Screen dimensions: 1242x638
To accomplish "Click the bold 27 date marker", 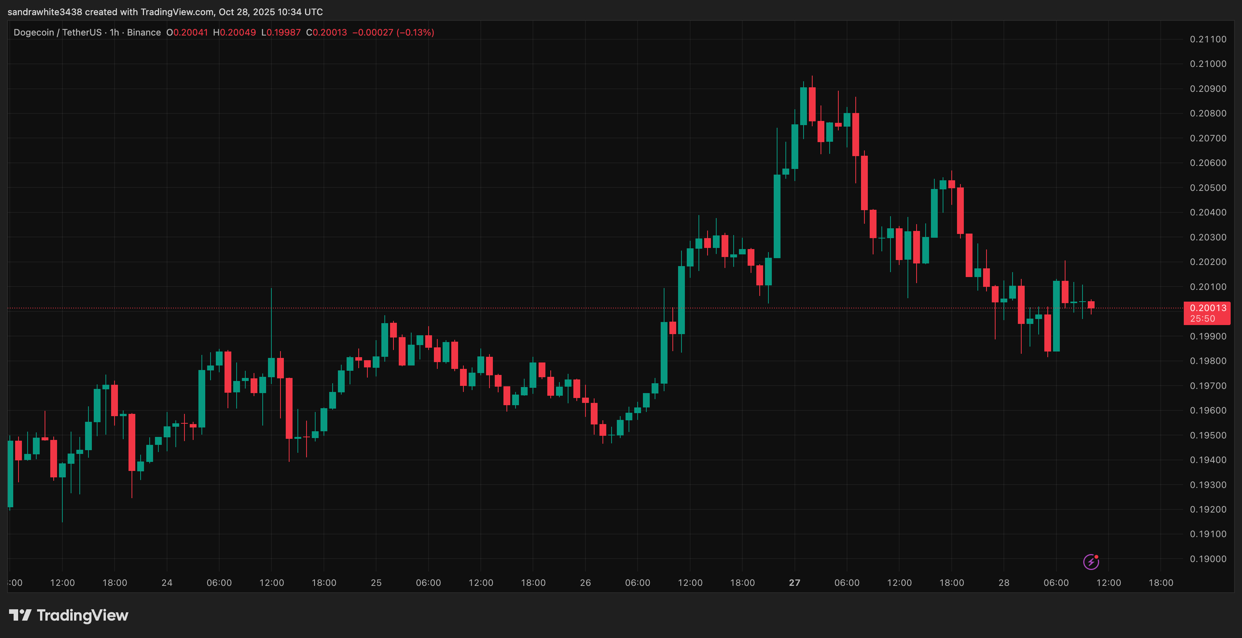I will tap(794, 582).
